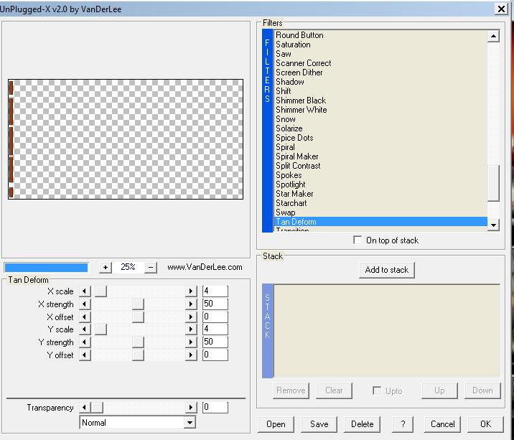The image size is (514, 440).
Task: Click filter list scroll down arrow
Action: (x=493, y=225)
